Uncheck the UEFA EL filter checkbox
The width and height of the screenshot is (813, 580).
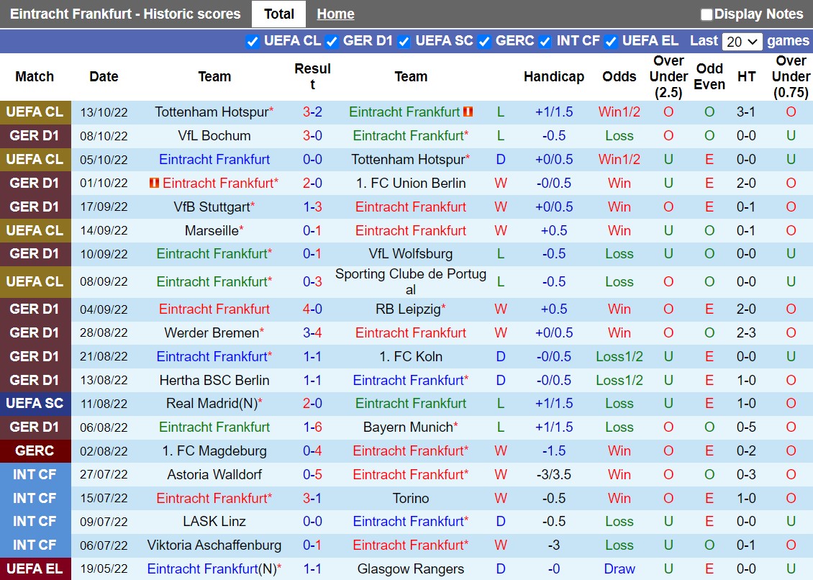click(x=611, y=42)
